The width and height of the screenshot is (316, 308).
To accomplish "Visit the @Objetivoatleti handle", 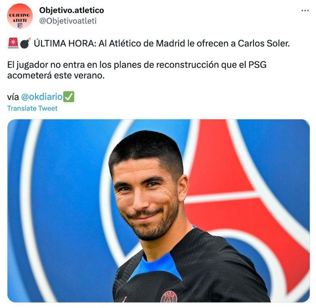I will (x=68, y=21).
